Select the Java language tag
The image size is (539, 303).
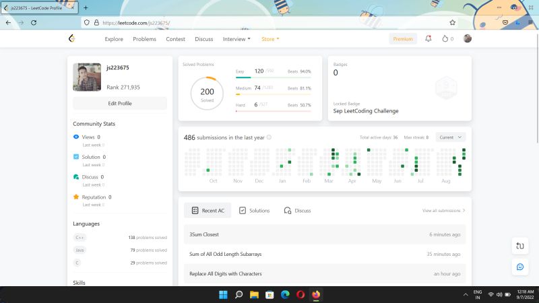pos(80,250)
